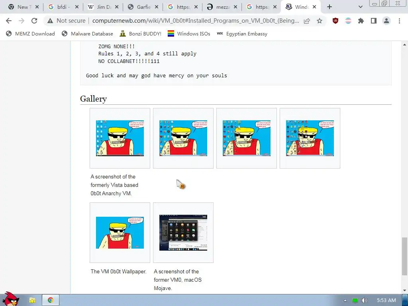The image size is (408, 306).
Task: Click the computernewb.com address bar
Action: (195, 21)
